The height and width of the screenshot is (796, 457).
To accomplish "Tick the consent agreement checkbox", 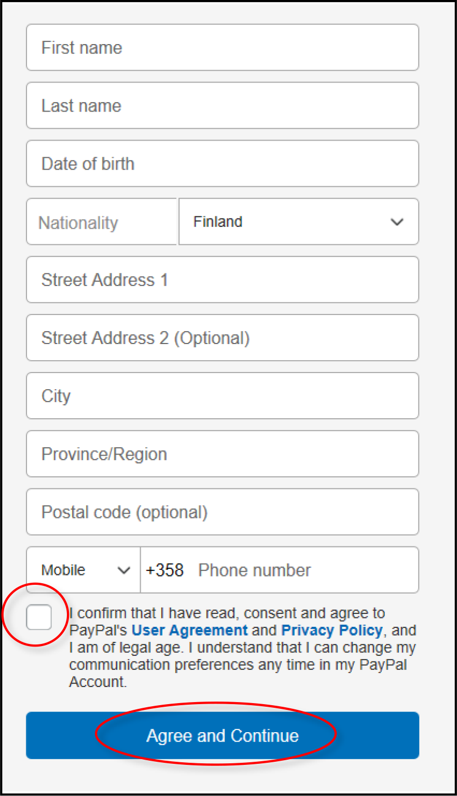I will [x=39, y=617].
